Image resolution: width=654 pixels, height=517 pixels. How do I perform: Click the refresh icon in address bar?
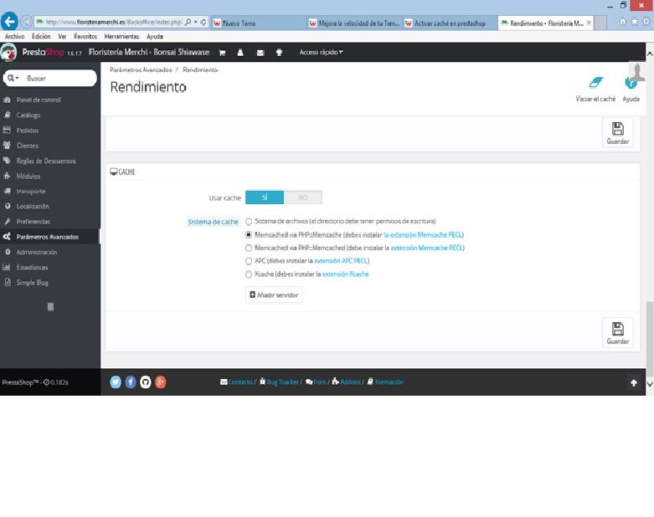[203, 22]
